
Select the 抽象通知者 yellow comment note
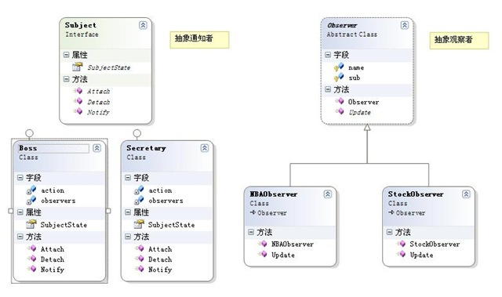coord(199,40)
